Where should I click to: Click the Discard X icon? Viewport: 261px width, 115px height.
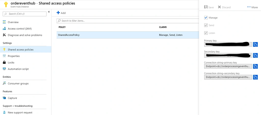[219, 7]
